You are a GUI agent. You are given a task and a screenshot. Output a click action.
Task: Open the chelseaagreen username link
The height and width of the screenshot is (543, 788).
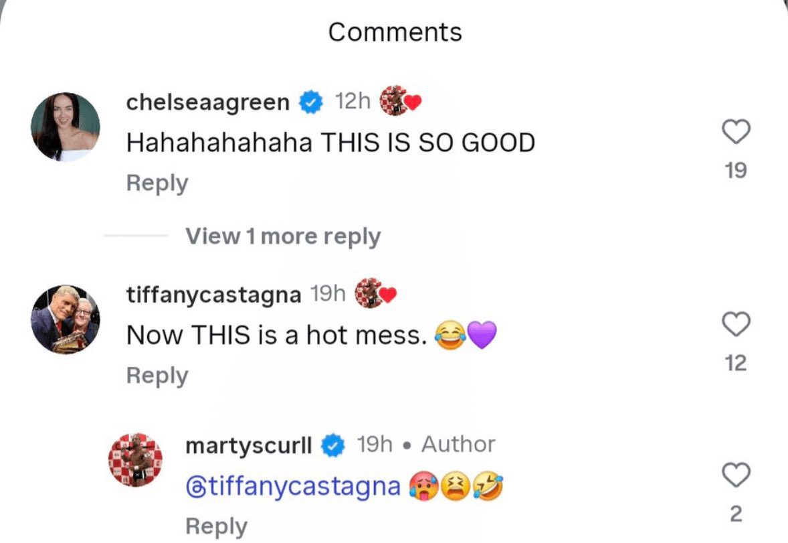(x=208, y=102)
